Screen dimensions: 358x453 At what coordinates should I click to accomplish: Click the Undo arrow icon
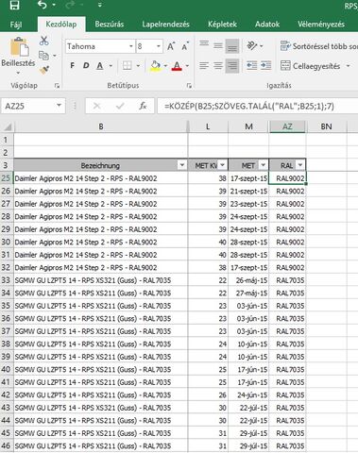click(x=43, y=5)
